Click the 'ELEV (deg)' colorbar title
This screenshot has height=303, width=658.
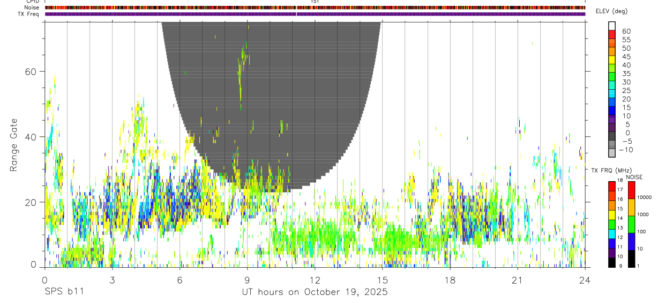pyautogui.click(x=612, y=11)
